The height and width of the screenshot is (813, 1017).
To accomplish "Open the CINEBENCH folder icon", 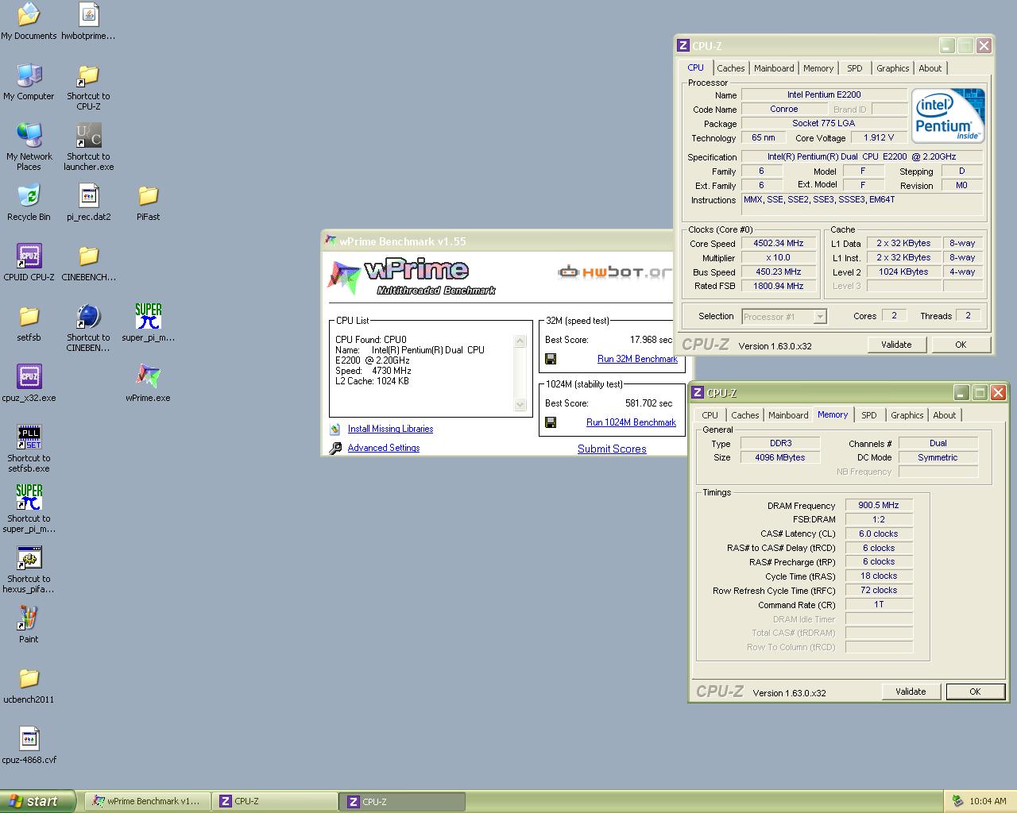I will pos(88,263).
